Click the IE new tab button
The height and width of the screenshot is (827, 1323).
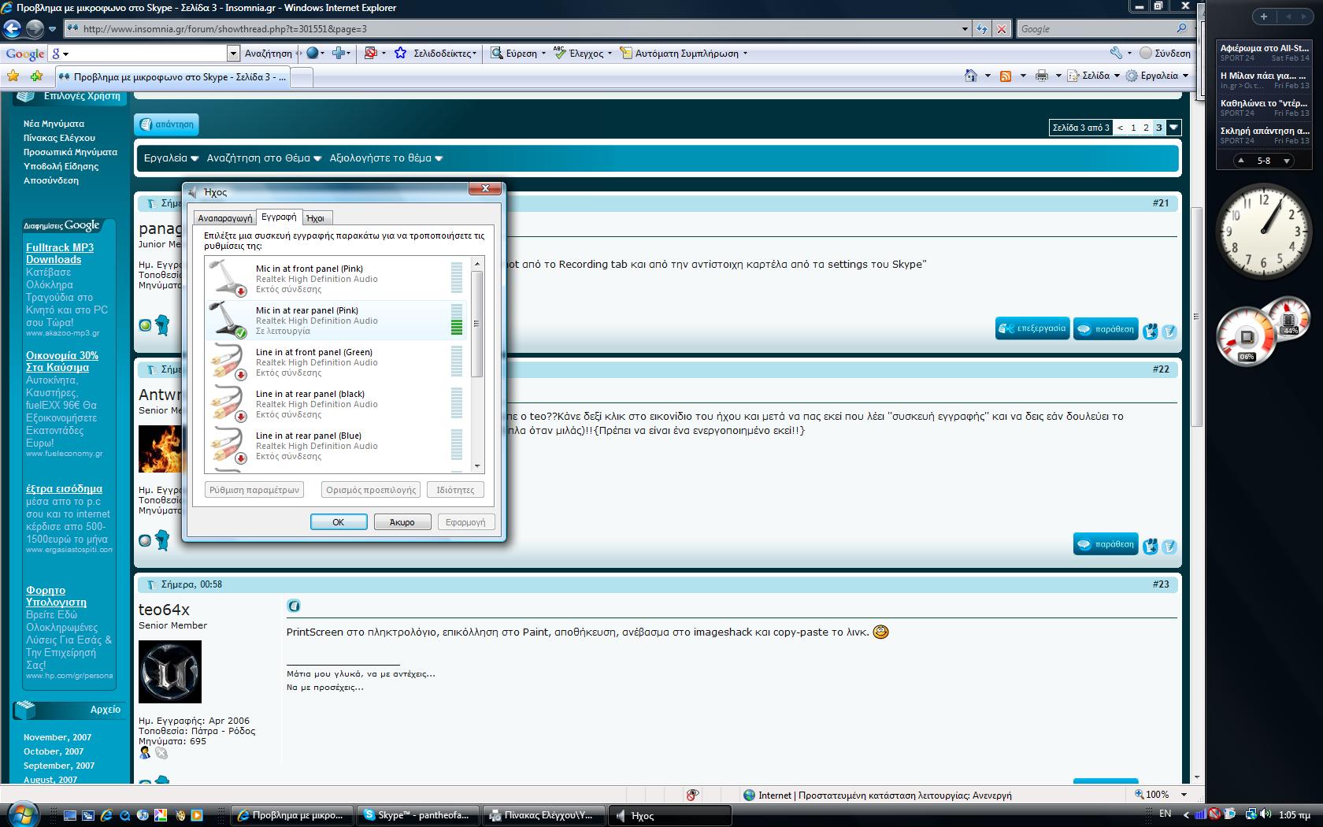(x=302, y=76)
